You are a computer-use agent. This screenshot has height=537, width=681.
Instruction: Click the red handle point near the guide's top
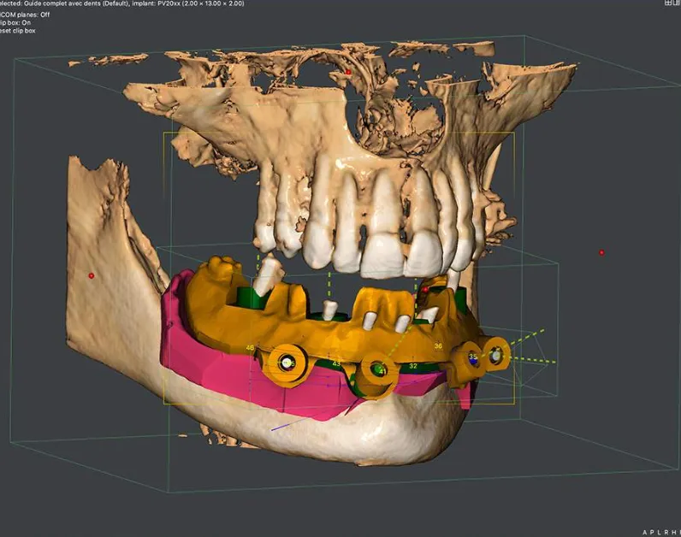pos(425,290)
